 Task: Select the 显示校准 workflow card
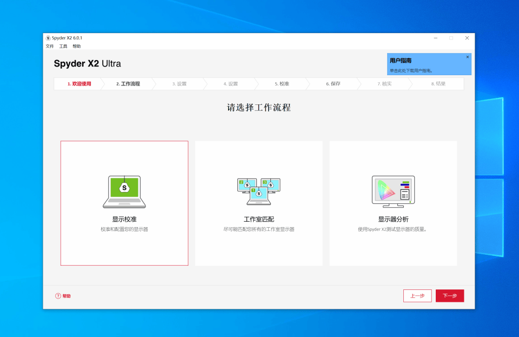pyautogui.click(x=124, y=203)
